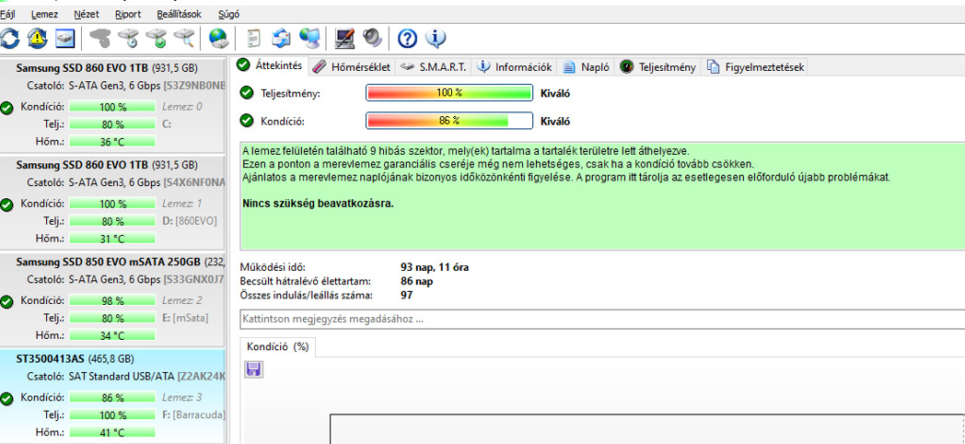Click the Teljesítmény 100 % bar in the overview

coord(449,93)
